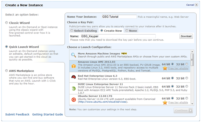
Task: Click the launch configuration scrollbar thumb
Action: pos(192,60)
